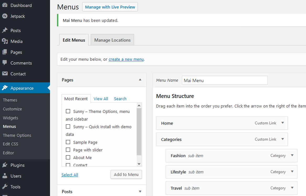Select the Lifestyle sub item bar

(x=232, y=172)
